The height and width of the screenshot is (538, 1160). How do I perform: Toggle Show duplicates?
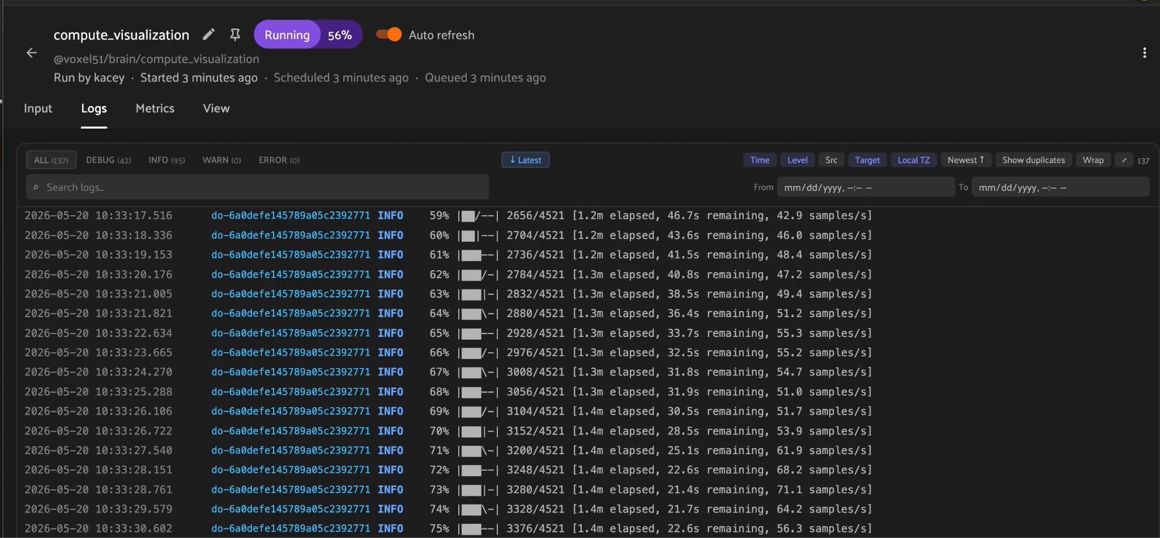click(x=1034, y=160)
